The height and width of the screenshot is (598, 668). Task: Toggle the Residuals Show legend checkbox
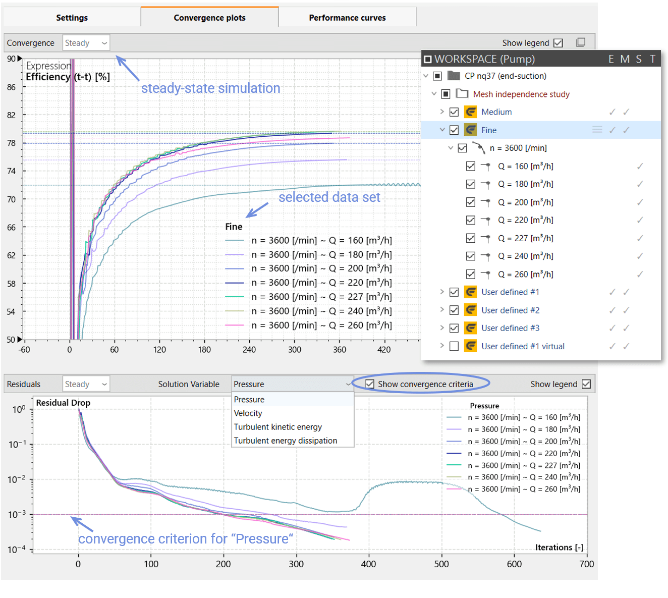(586, 384)
